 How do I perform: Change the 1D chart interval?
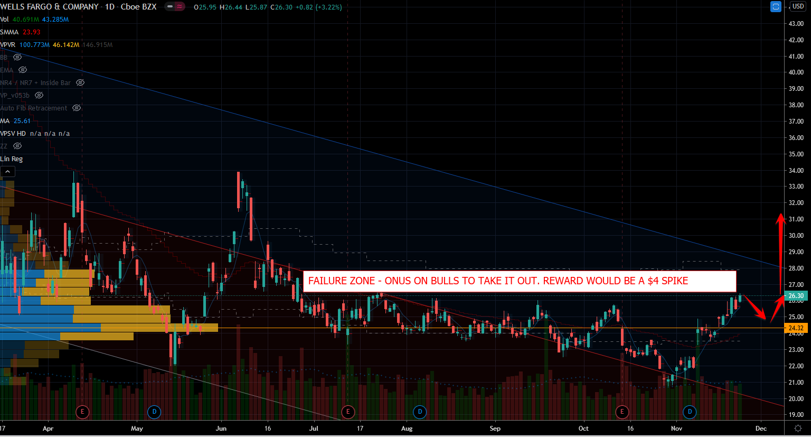click(109, 7)
